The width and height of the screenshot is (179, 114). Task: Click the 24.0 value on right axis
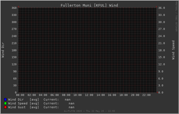point(162,36)
